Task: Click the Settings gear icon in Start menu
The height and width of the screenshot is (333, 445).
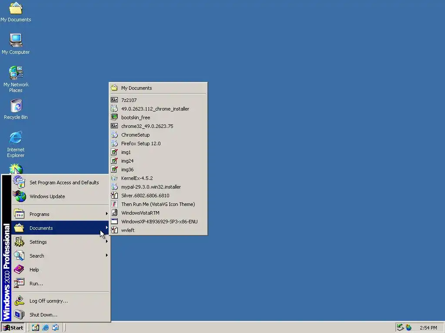Action: pyautogui.click(x=19, y=242)
